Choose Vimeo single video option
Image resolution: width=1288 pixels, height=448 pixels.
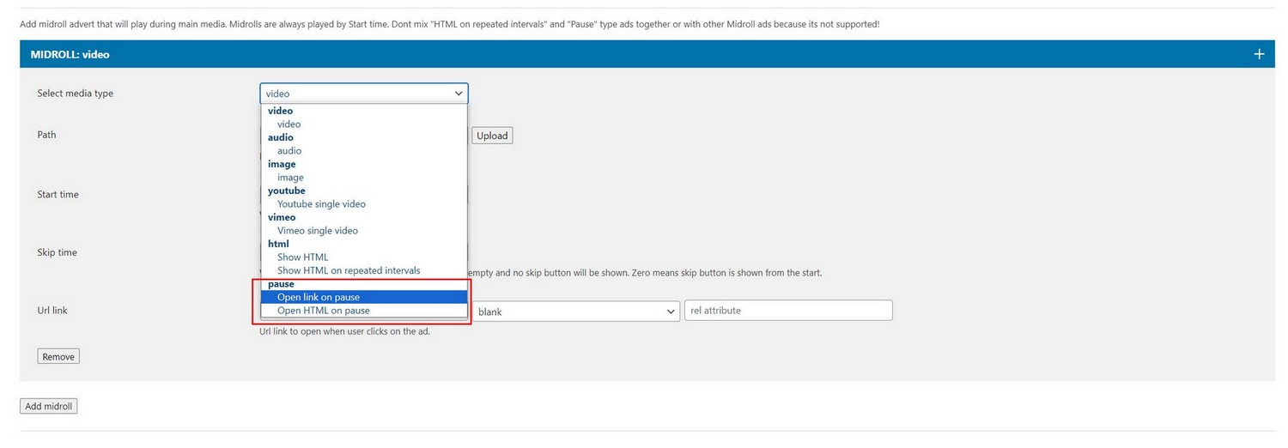pos(318,231)
